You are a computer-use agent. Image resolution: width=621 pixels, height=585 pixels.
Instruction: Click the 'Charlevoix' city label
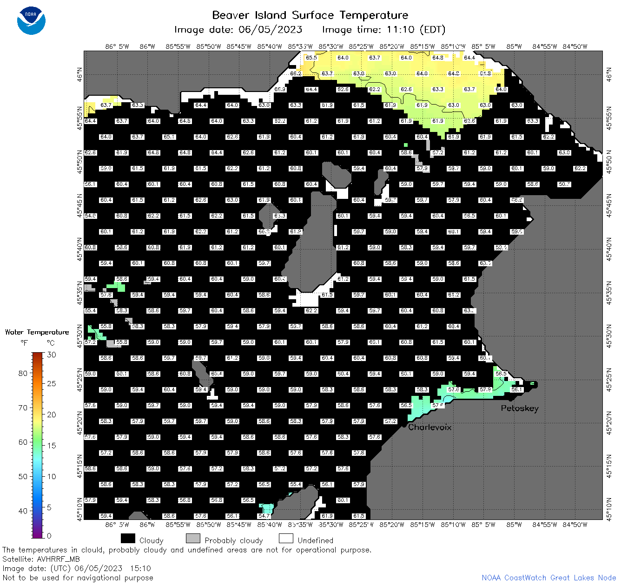(x=430, y=427)
